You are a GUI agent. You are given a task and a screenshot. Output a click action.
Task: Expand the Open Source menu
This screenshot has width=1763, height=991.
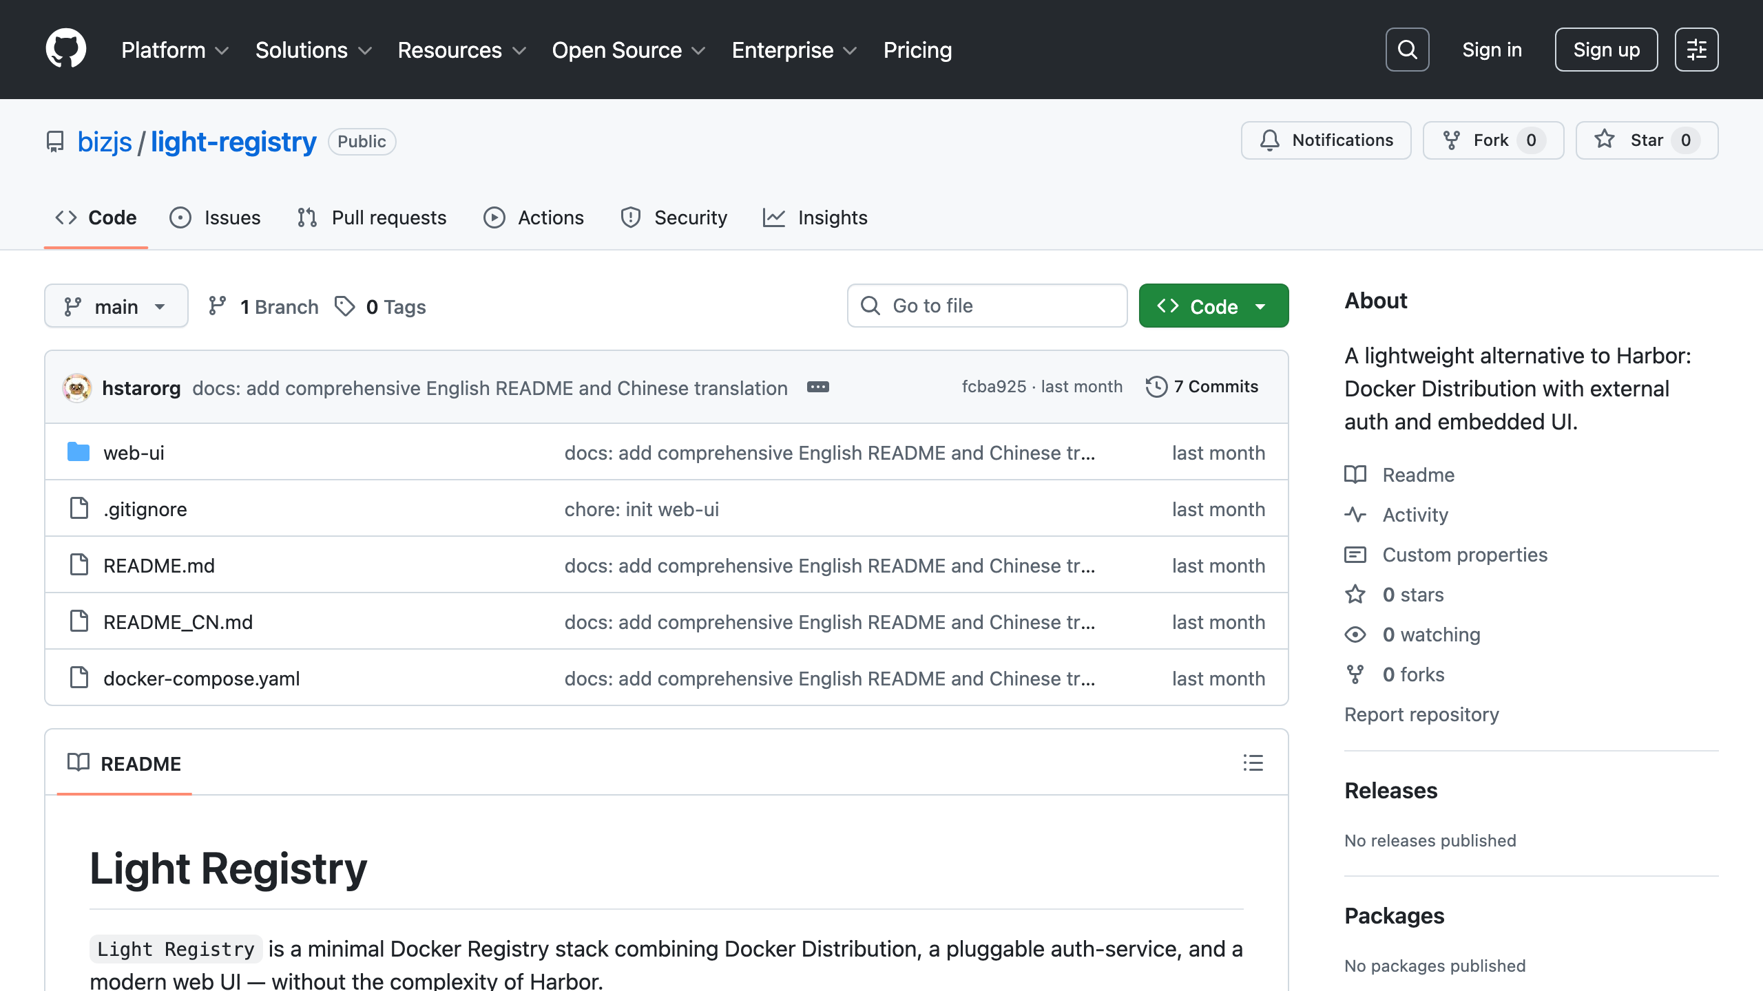[x=627, y=50]
